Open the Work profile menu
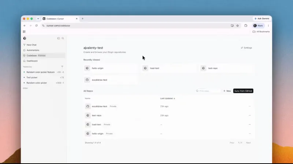 pos(258,26)
